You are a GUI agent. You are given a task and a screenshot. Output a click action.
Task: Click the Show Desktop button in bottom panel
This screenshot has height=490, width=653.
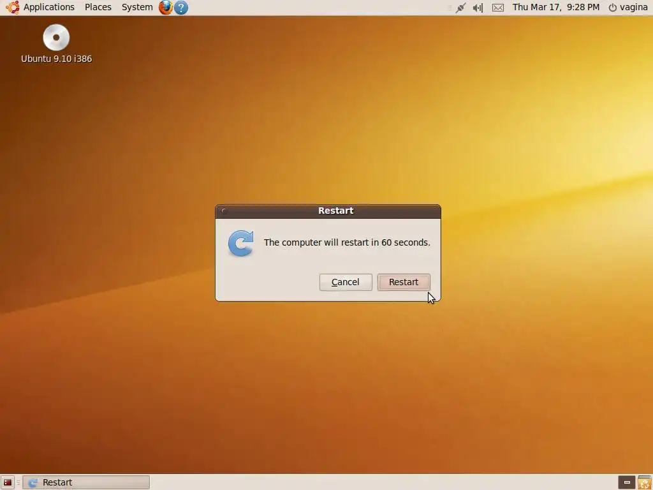tap(8, 482)
